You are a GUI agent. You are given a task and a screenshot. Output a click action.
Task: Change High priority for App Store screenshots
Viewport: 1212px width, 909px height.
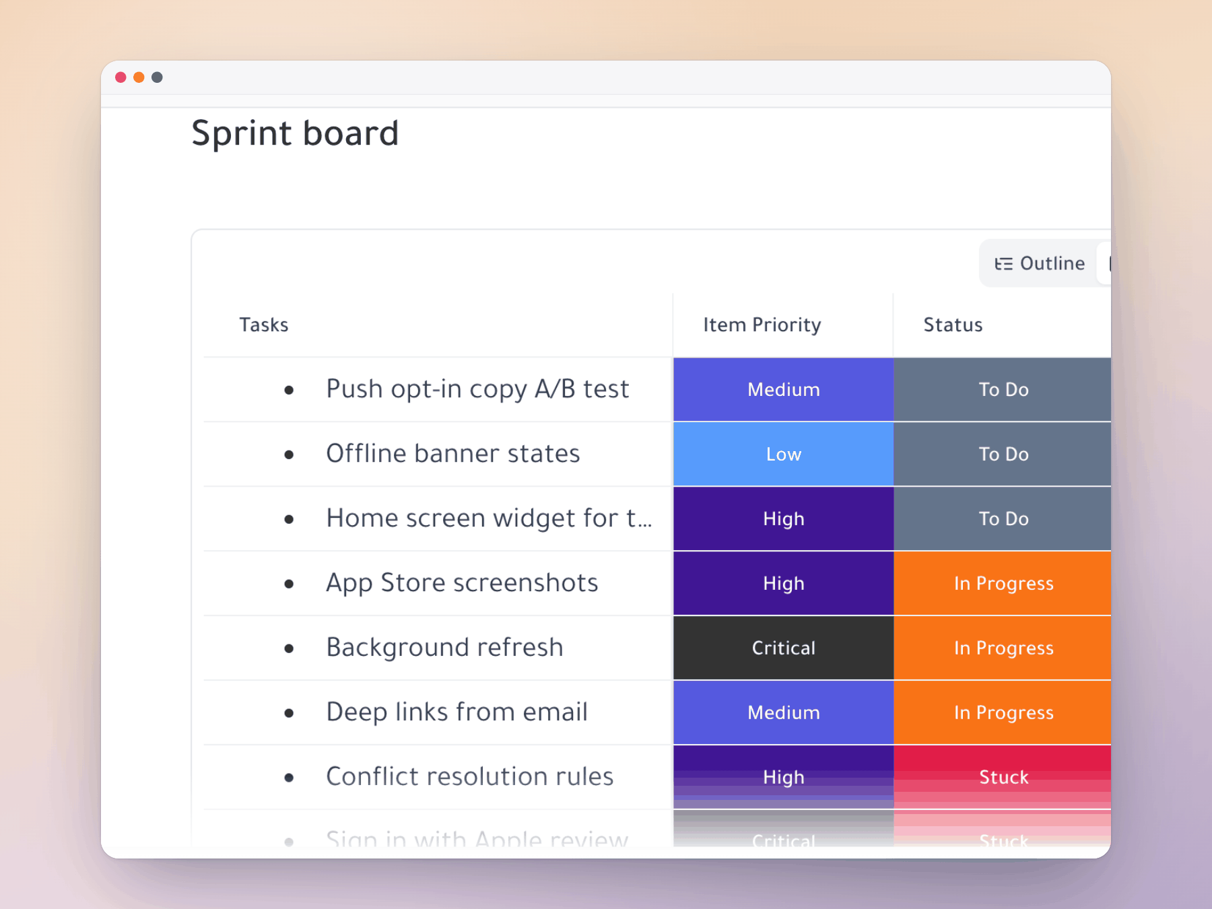pos(784,584)
